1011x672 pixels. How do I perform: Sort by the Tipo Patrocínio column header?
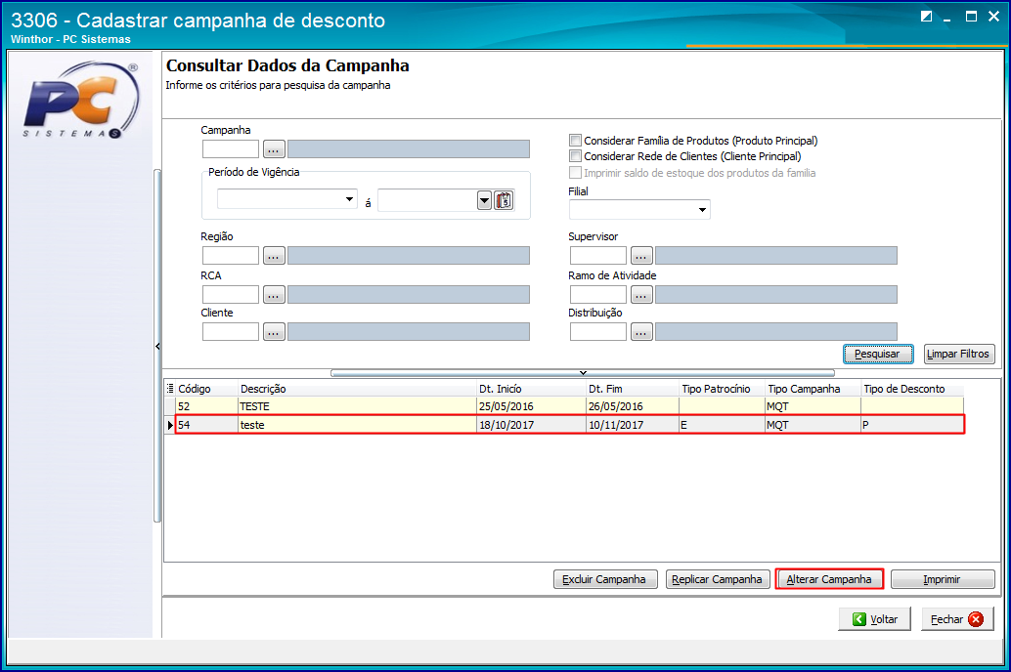723,389
